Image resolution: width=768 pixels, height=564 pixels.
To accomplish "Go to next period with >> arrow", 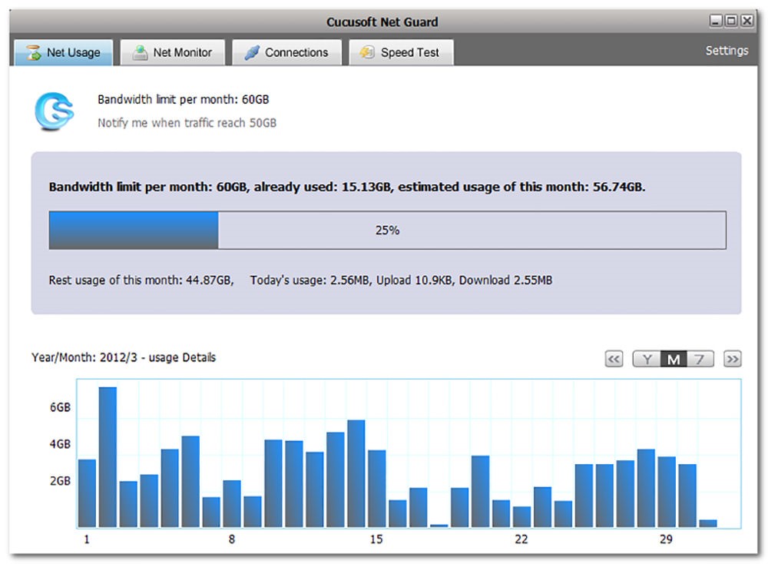I will tap(732, 359).
